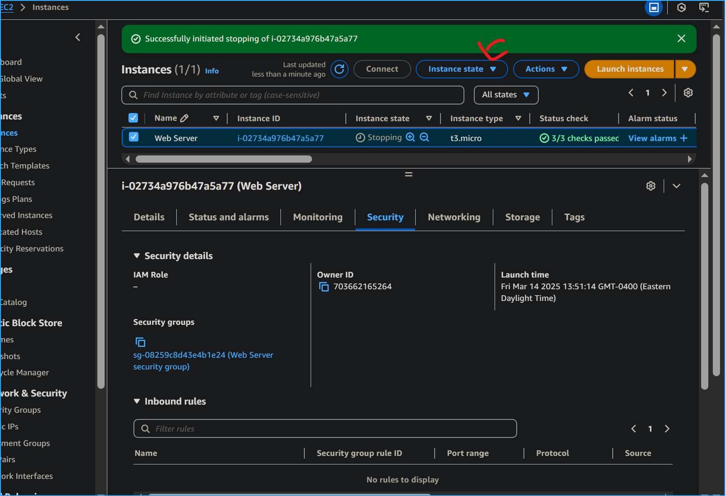Dismiss the green success notification banner
The height and width of the screenshot is (496, 725).
681,39
